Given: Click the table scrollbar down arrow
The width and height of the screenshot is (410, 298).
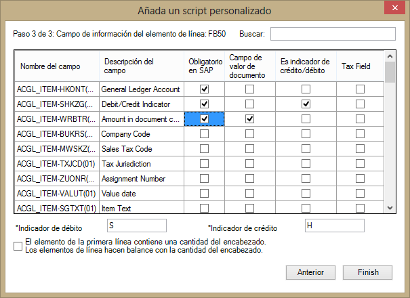Looking at the screenshot, I should (390, 208).
